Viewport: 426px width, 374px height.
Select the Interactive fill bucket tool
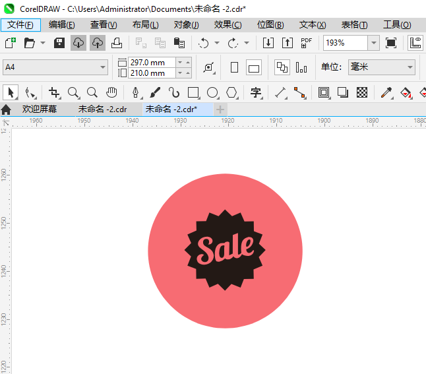pos(406,93)
